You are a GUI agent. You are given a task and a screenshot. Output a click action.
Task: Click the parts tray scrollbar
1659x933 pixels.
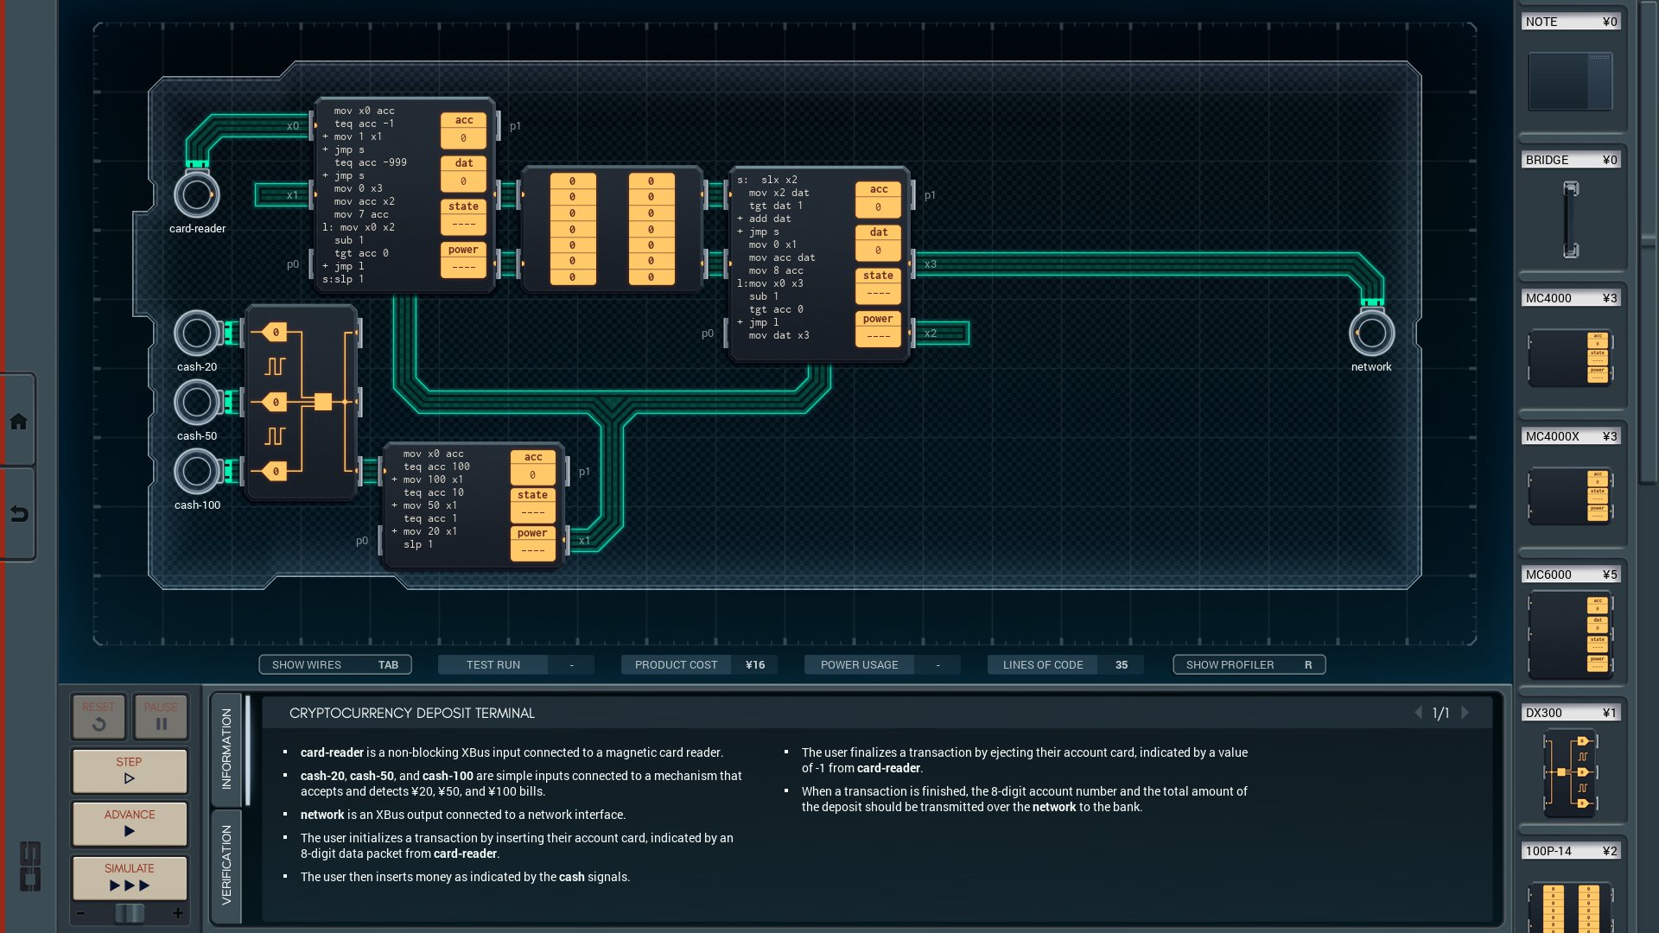[1648, 242]
